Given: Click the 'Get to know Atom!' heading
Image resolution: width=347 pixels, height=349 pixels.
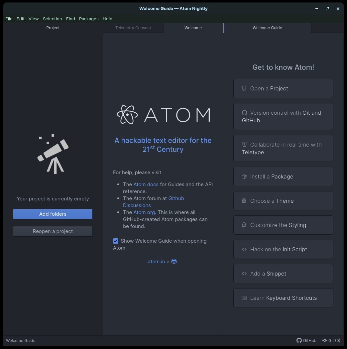Looking at the screenshot, I should point(283,67).
